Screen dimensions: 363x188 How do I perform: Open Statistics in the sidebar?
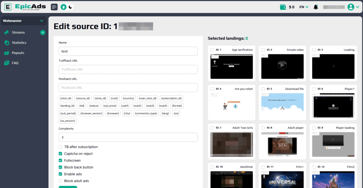click(19, 43)
